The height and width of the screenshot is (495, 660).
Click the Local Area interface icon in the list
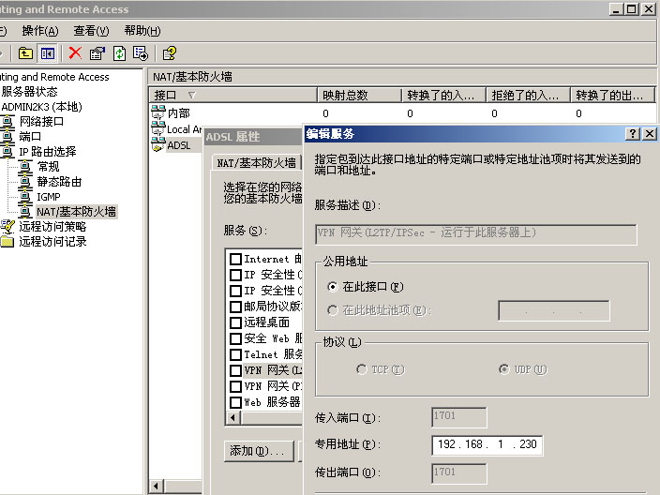[x=158, y=128]
